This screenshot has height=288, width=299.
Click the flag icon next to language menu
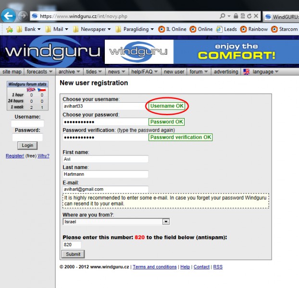pyautogui.click(x=247, y=72)
